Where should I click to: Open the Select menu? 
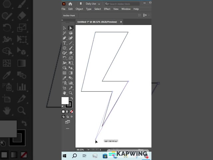click(98, 9)
